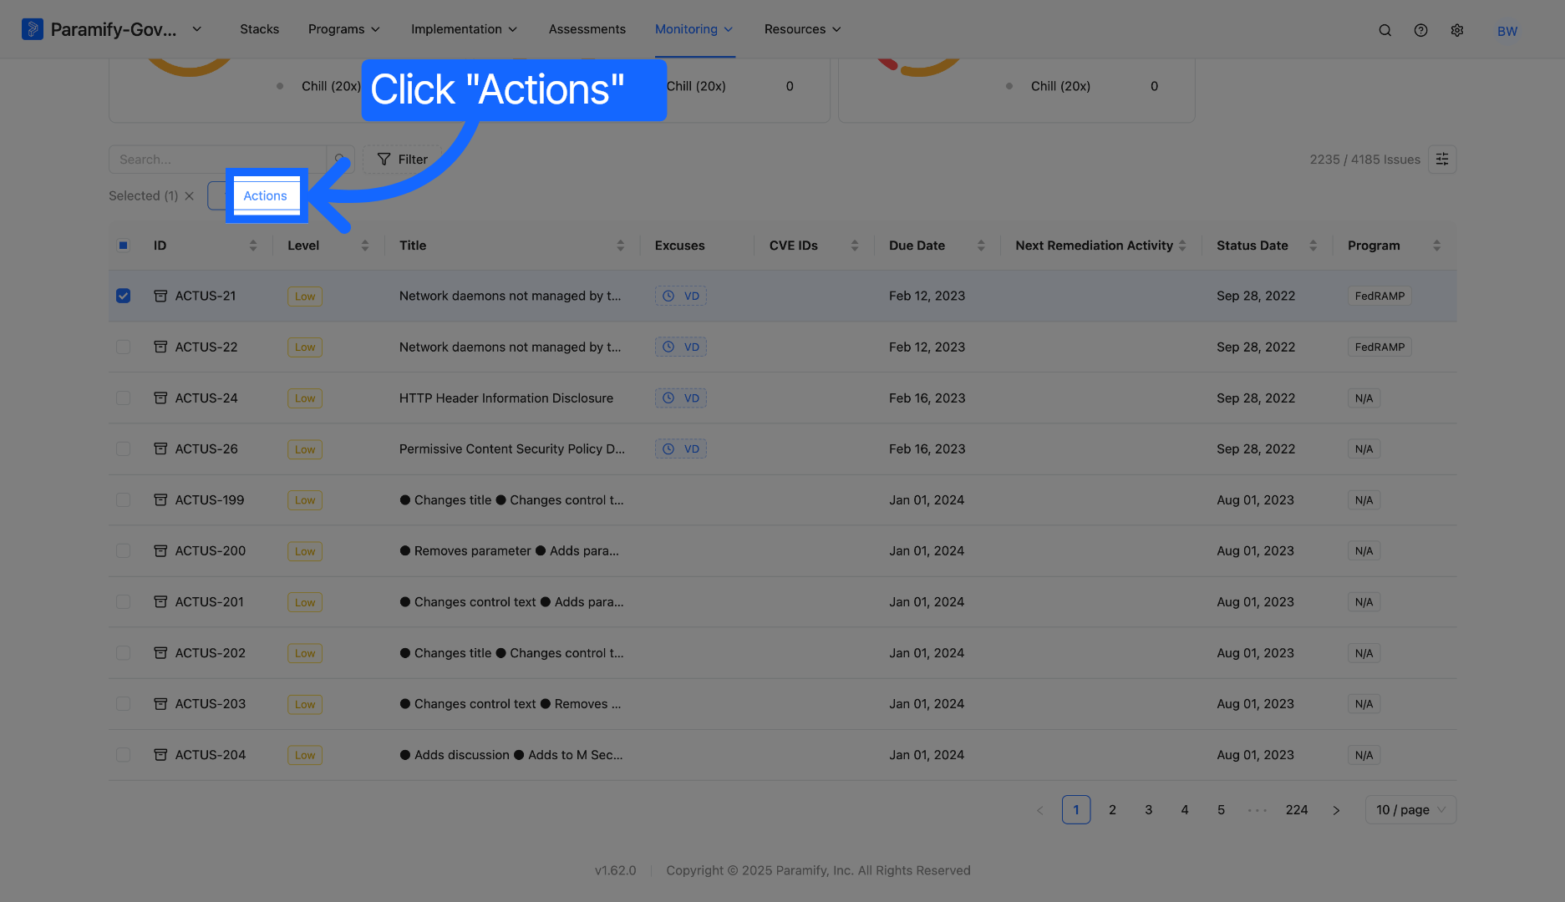Open the 10 / page size dropdown
1565x902 pixels.
click(x=1410, y=809)
